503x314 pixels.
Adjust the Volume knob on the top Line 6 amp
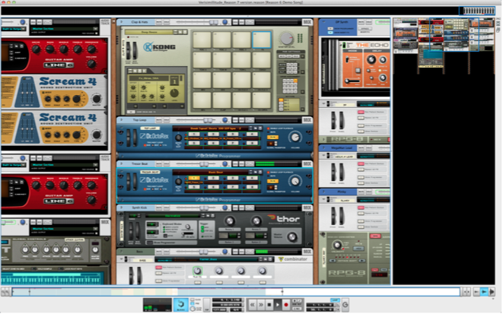tap(91, 64)
